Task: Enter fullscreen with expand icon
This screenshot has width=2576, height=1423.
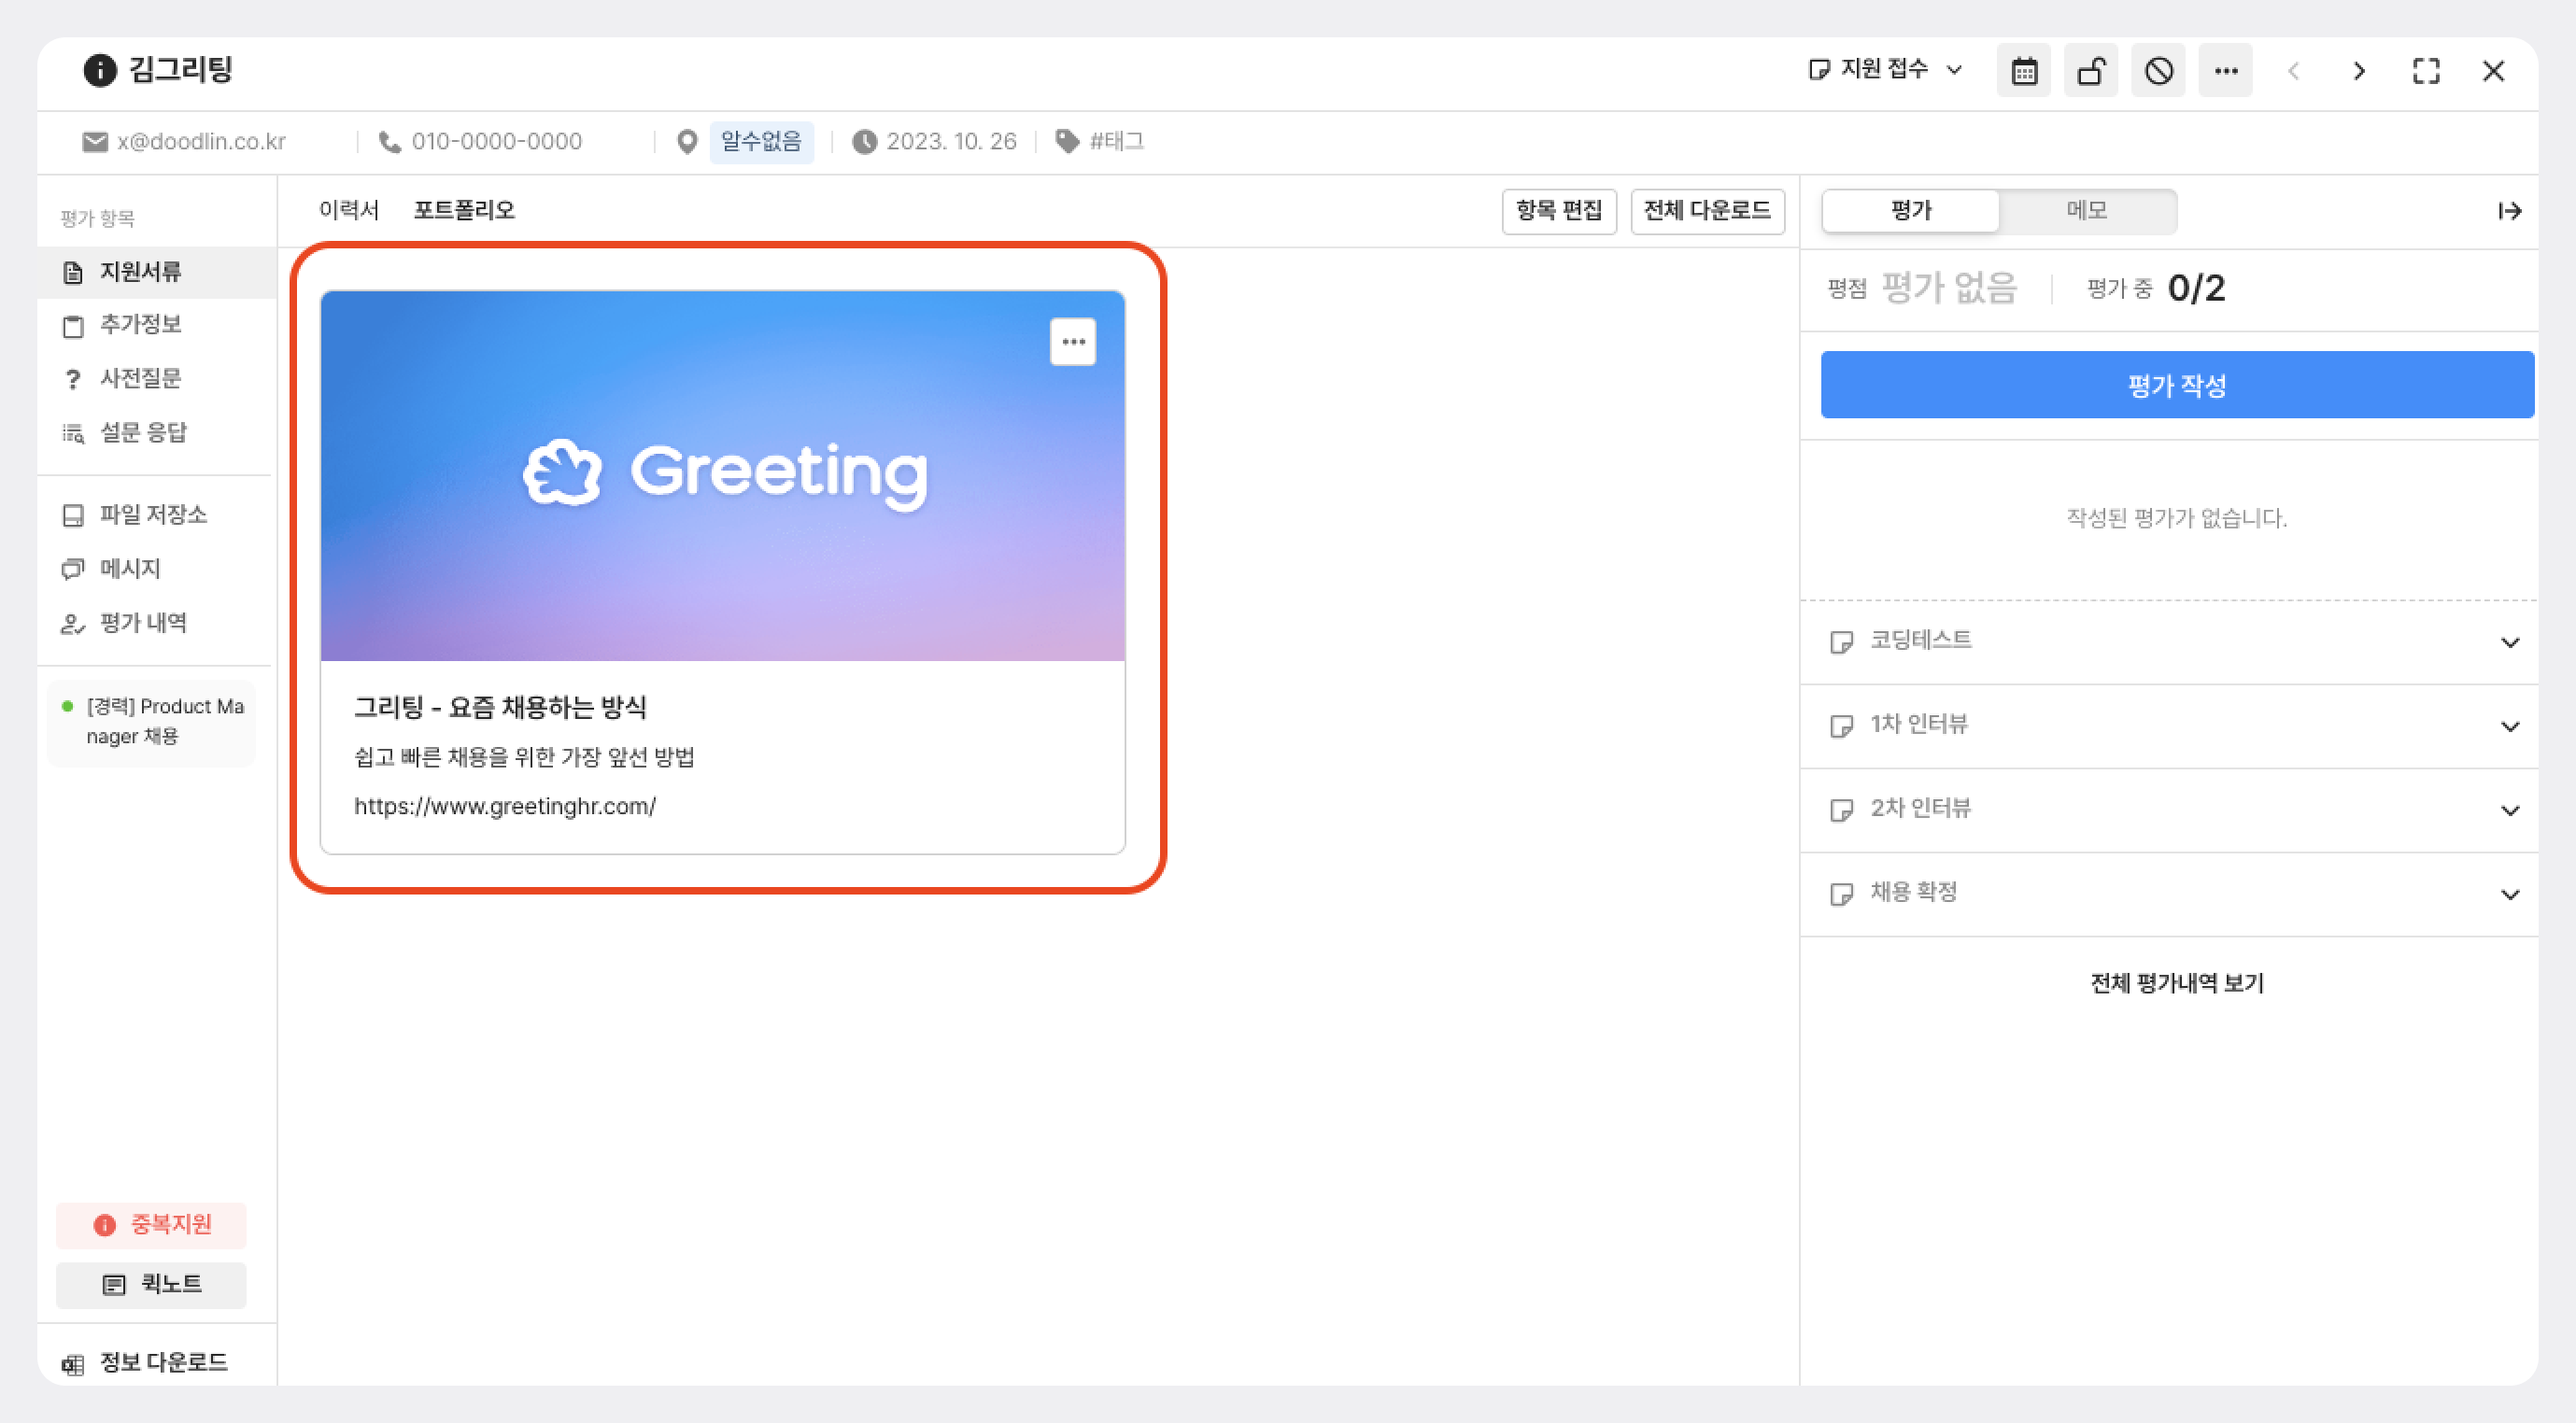Action: point(2426,71)
